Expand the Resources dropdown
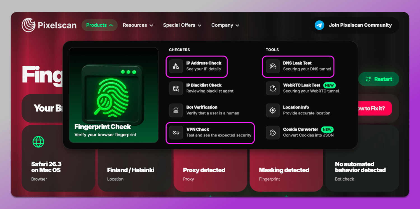This screenshot has width=420, height=209. pos(138,25)
